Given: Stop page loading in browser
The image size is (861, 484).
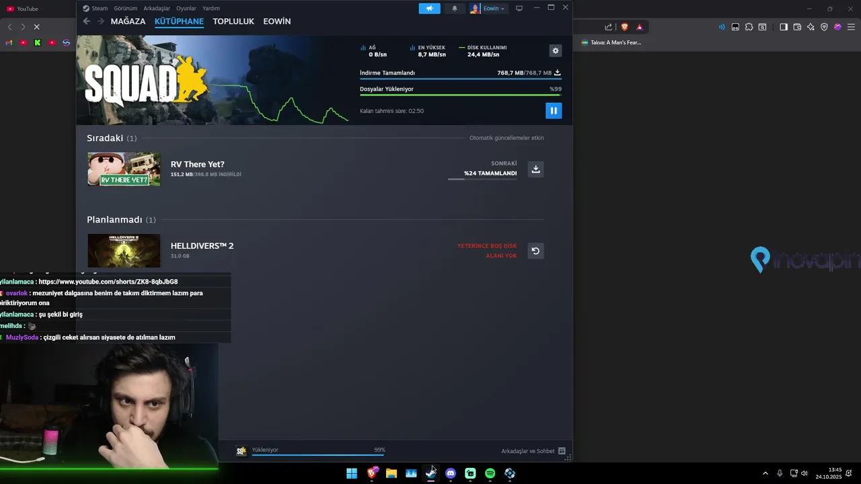Looking at the screenshot, I should point(36,27).
